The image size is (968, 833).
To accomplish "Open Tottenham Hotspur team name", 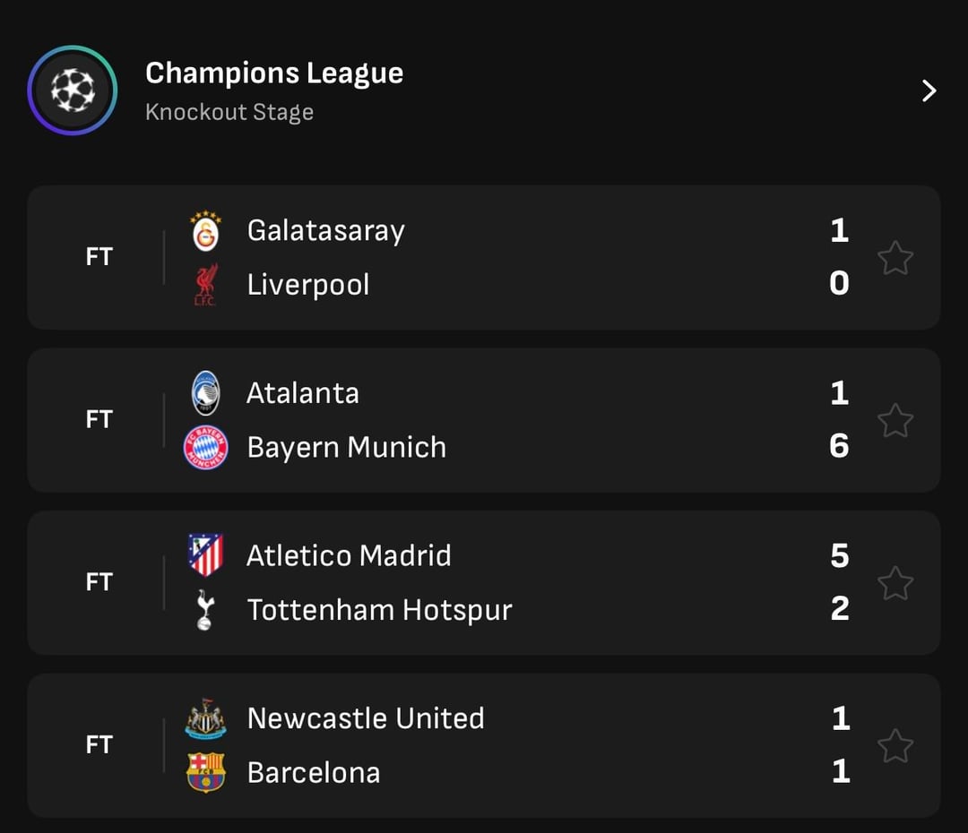I will 379,610.
